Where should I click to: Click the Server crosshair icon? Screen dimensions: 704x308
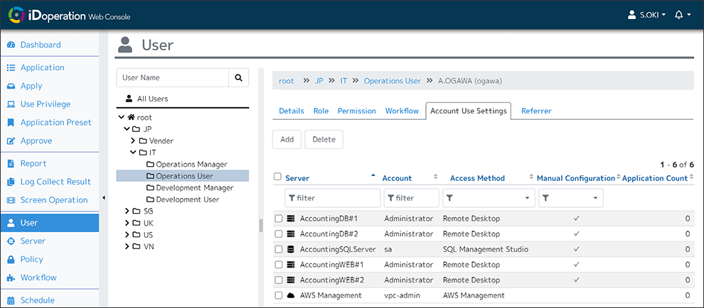point(11,241)
